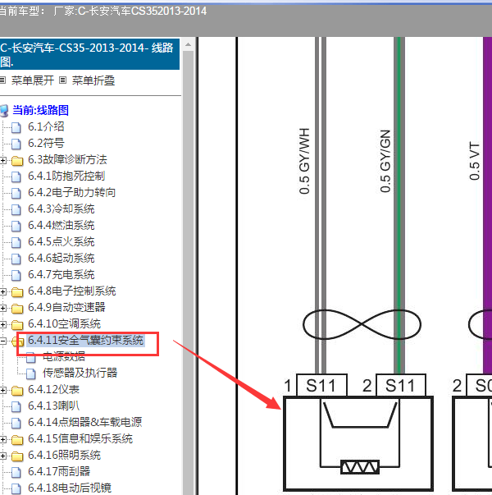Collapse the 6.4.11安全气囊约束系统 tree node
The image size is (492, 495).
[2, 341]
